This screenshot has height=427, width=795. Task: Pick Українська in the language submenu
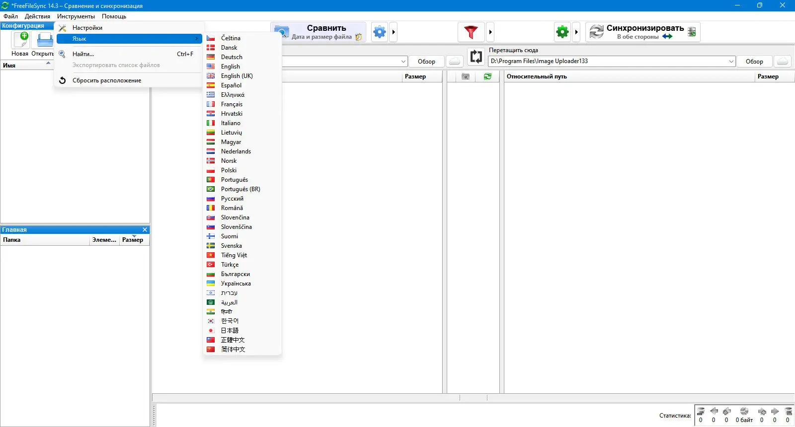click(243, 284)
